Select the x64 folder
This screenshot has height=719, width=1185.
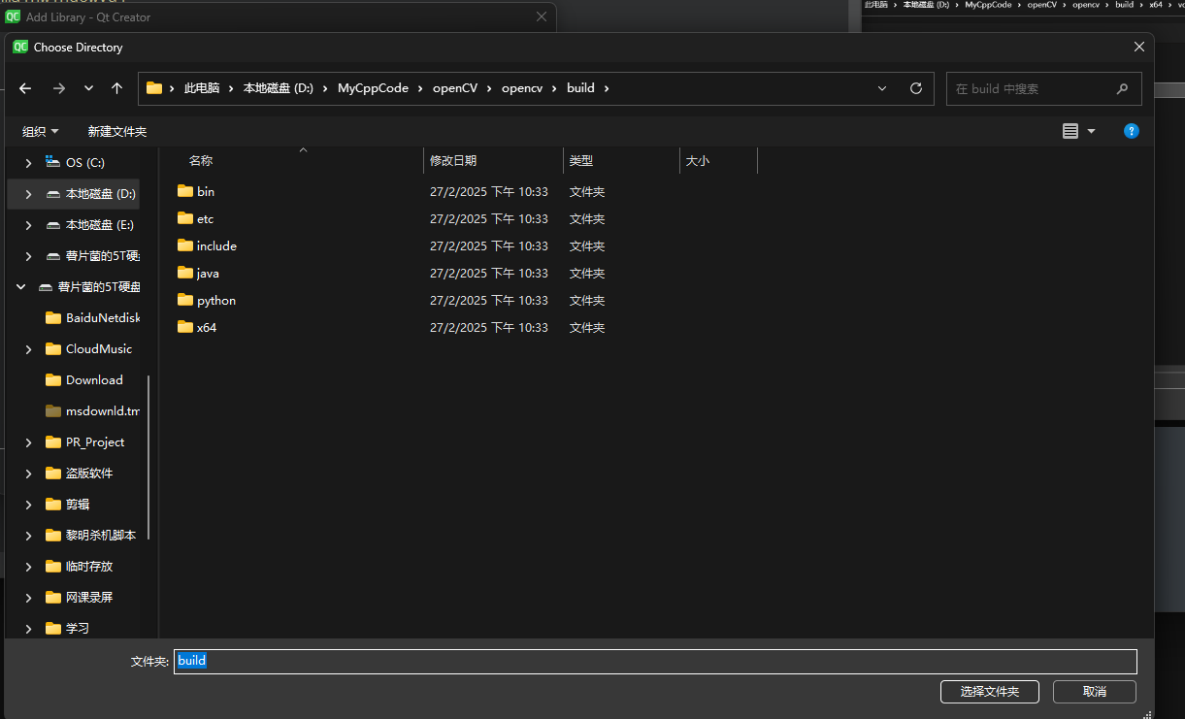[206, 328]
